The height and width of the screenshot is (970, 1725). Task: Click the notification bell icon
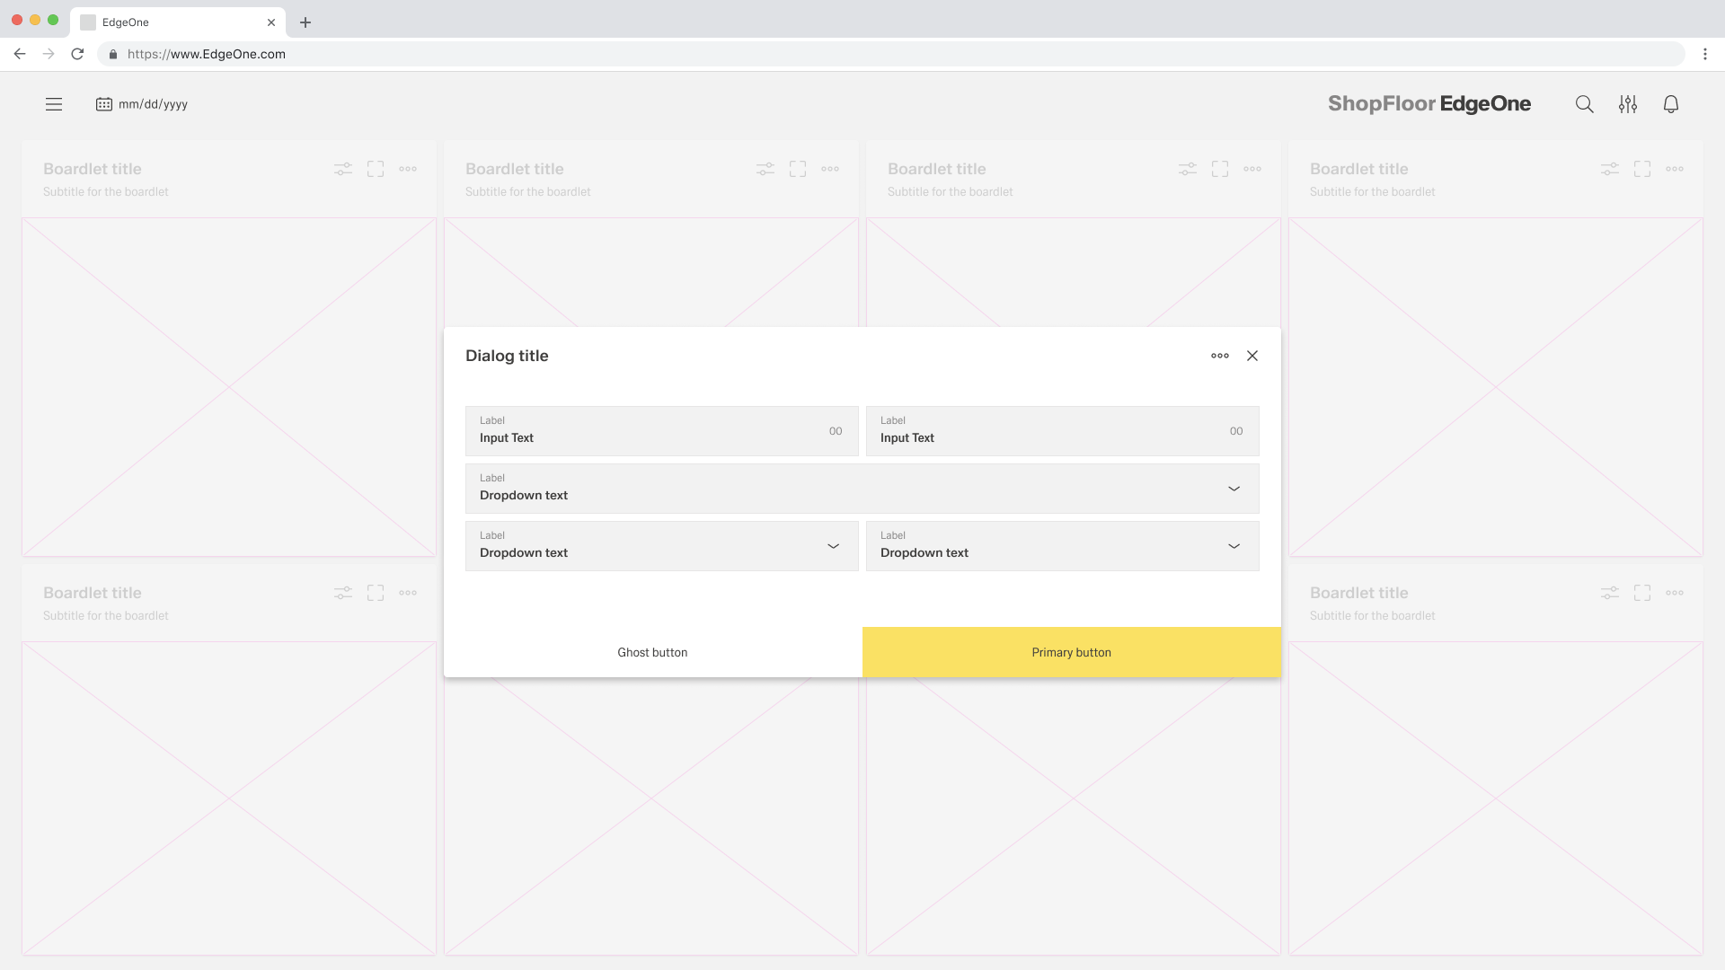(x=1672, y=104)
